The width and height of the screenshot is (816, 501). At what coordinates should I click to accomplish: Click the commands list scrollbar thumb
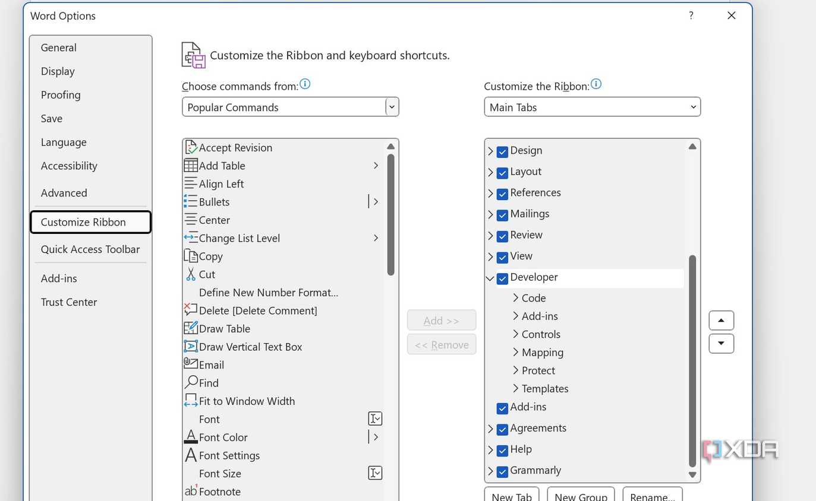[x=390, y=215]
